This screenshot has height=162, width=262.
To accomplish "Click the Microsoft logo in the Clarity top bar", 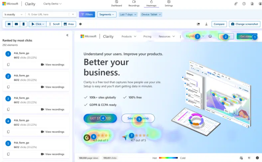I will tap(10, 4).
